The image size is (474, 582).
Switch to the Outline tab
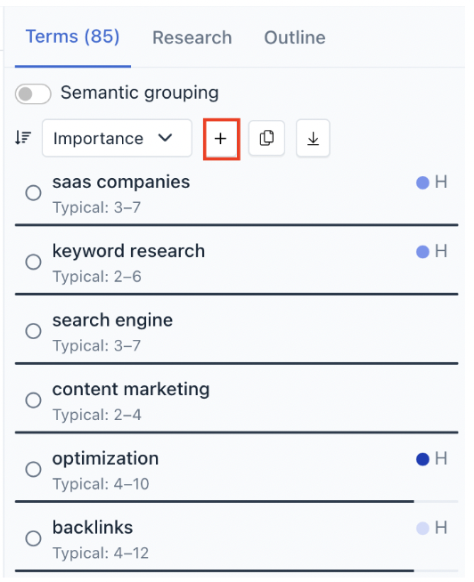click(x=295, y=38)
